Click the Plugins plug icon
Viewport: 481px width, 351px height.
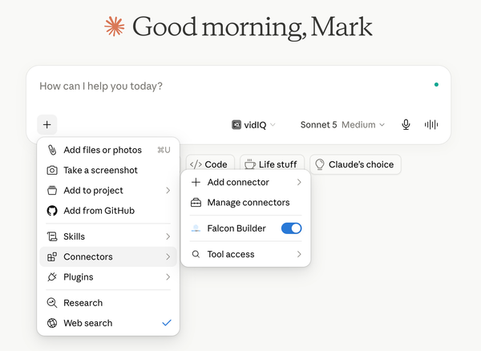[52, 276]
